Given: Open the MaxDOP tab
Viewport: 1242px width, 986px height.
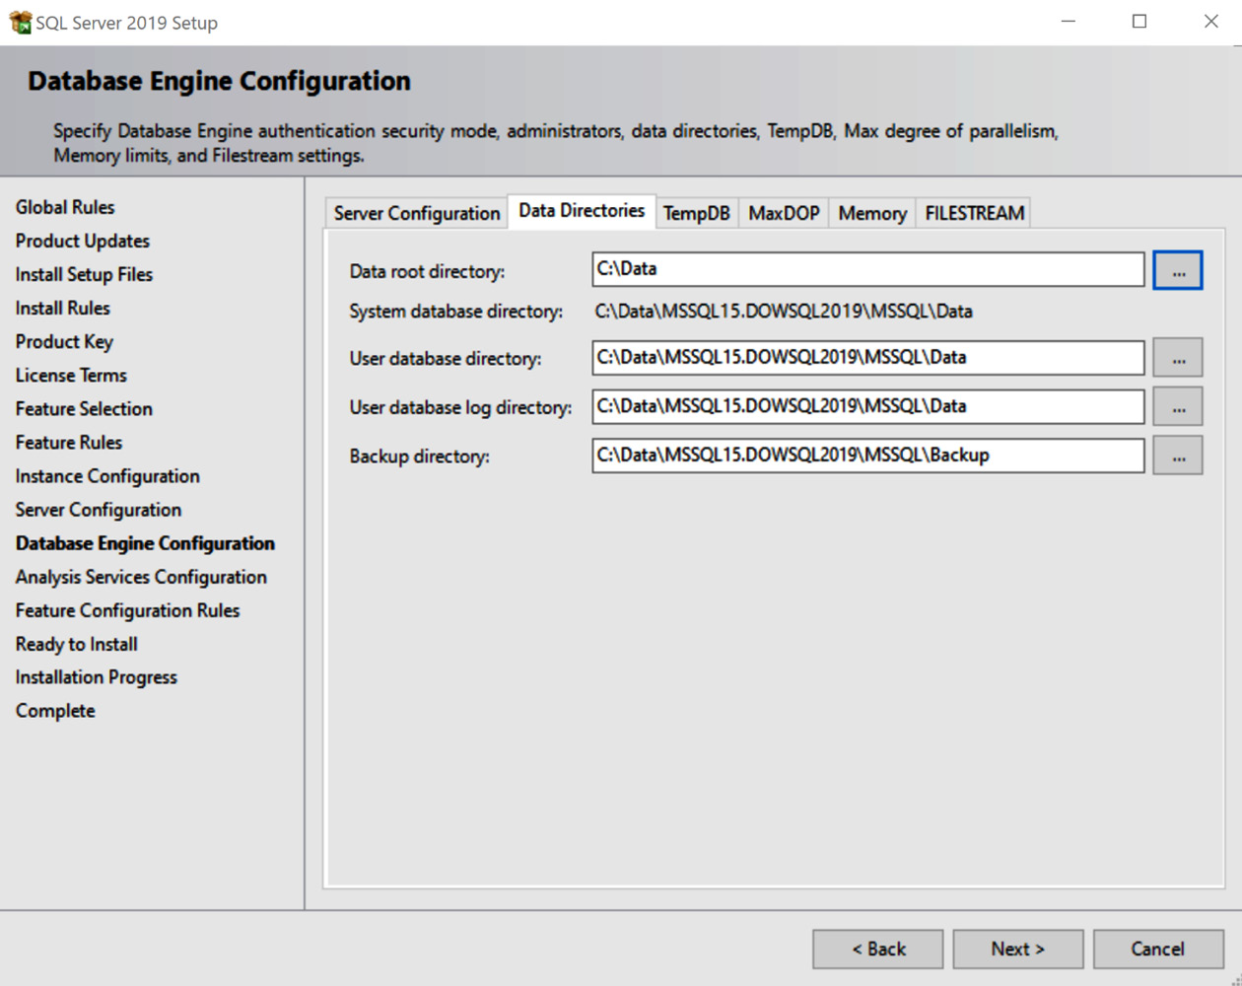Looking at the screenshot, I should point(783,212).
